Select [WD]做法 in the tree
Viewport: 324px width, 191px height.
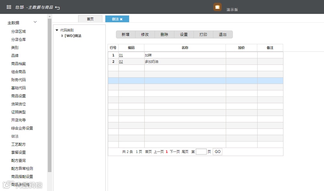pos(73,36)
